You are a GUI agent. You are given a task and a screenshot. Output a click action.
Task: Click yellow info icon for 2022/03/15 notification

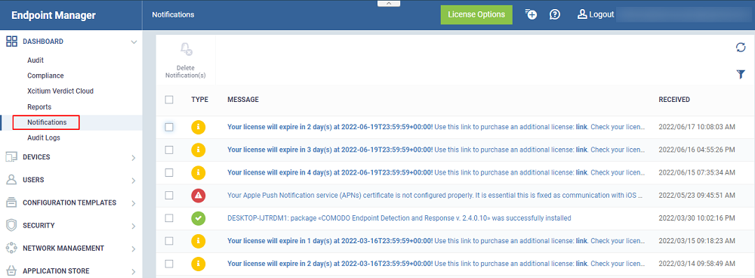coord(199,241)
